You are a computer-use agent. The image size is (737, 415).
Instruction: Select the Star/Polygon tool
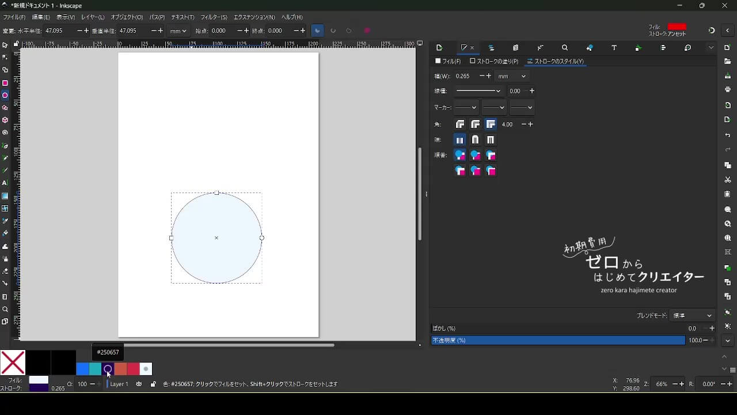point(5,108)
